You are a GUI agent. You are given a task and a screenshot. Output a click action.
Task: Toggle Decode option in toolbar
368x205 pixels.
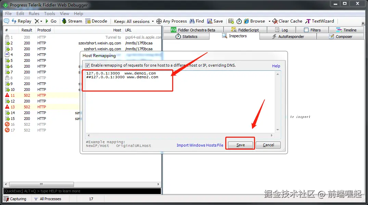pos(96,21)
